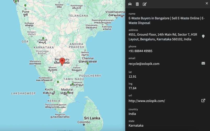Click the lat value 12.91
This screenshot has height=131, width=210.
pos(132,77)
